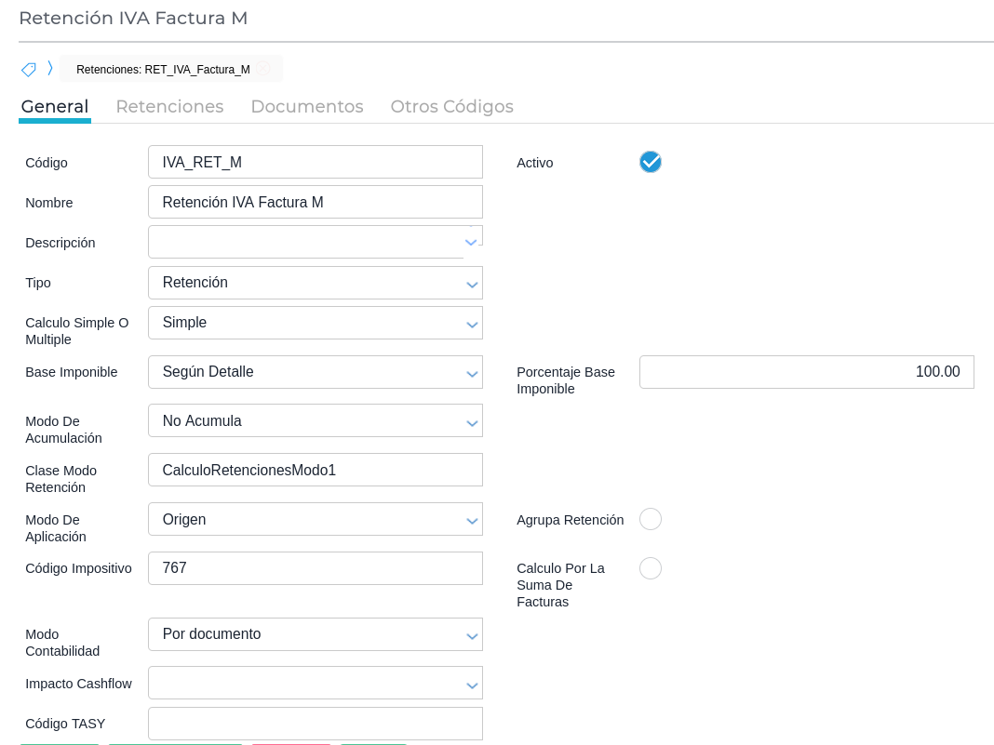Enable the Agrupa Retención checkbox
The height and width of the screenshot is (745, 994).
[651, 519]
